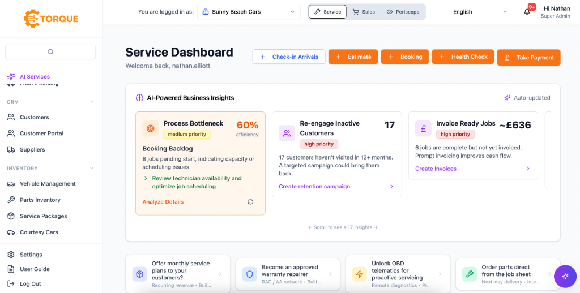This screenshot has width=580, height=293.
Task: Open approved warranty repairer card
Action: [288, 274]
